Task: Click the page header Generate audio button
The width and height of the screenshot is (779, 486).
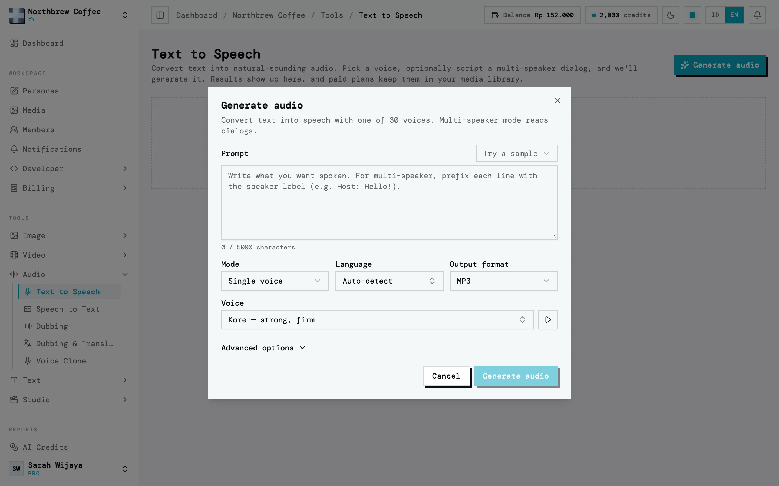Action: click(x=720, y=65)
